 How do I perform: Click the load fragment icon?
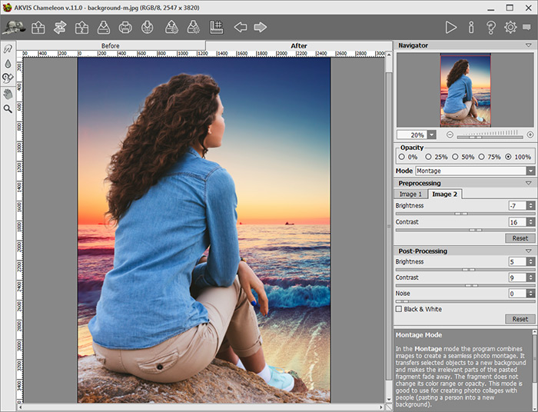(x=171, y=27)
